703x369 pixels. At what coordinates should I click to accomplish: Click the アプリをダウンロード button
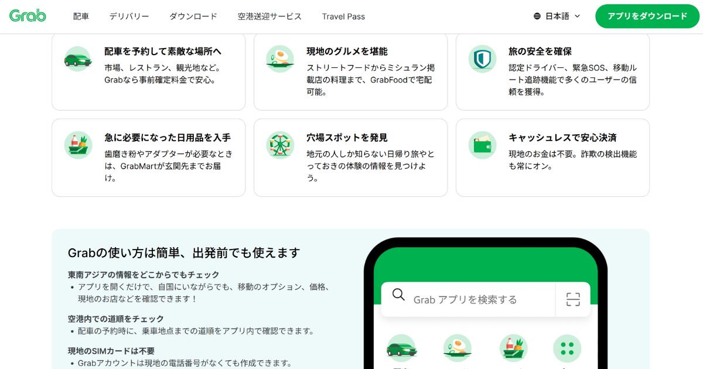(x=647, y=16)
